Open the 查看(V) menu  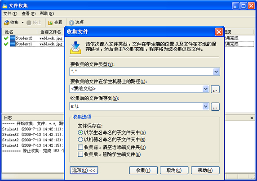(28, 14)
